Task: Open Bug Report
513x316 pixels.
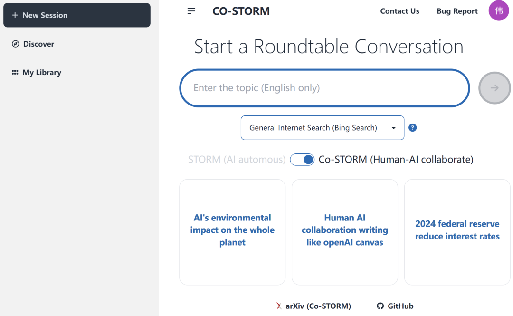Action: coord(457,11)
